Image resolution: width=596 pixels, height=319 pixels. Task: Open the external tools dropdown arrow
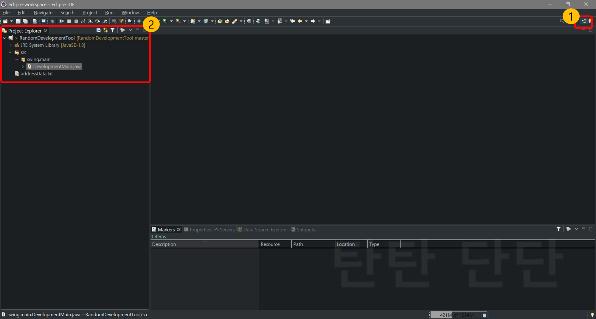184,21
